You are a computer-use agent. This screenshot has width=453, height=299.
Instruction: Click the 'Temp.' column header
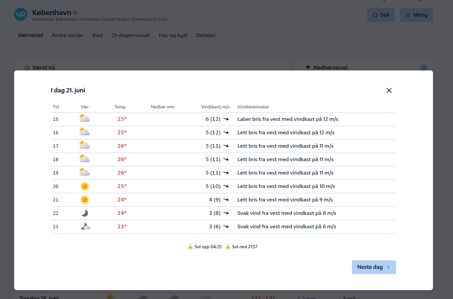(x=120, y=107)
